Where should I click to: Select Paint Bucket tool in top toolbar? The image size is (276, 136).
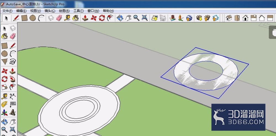tap(76, 18)
